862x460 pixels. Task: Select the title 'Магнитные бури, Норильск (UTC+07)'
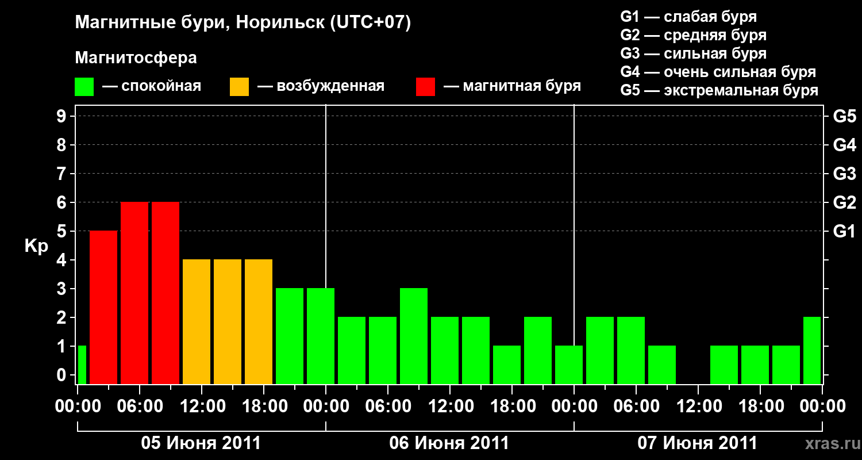(243, 23)
